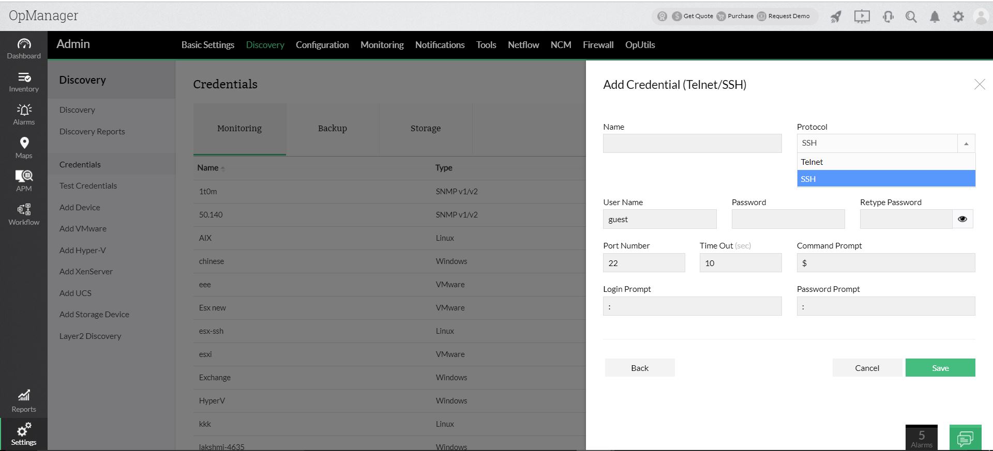The width and height of the screenshot is (993, 451).
Task: Open the Configuration menu in Admin bar
Action: tap(322, 45)
